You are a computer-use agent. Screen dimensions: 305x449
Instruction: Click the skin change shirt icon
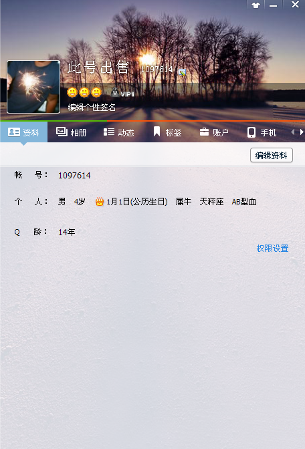(256, 5)
